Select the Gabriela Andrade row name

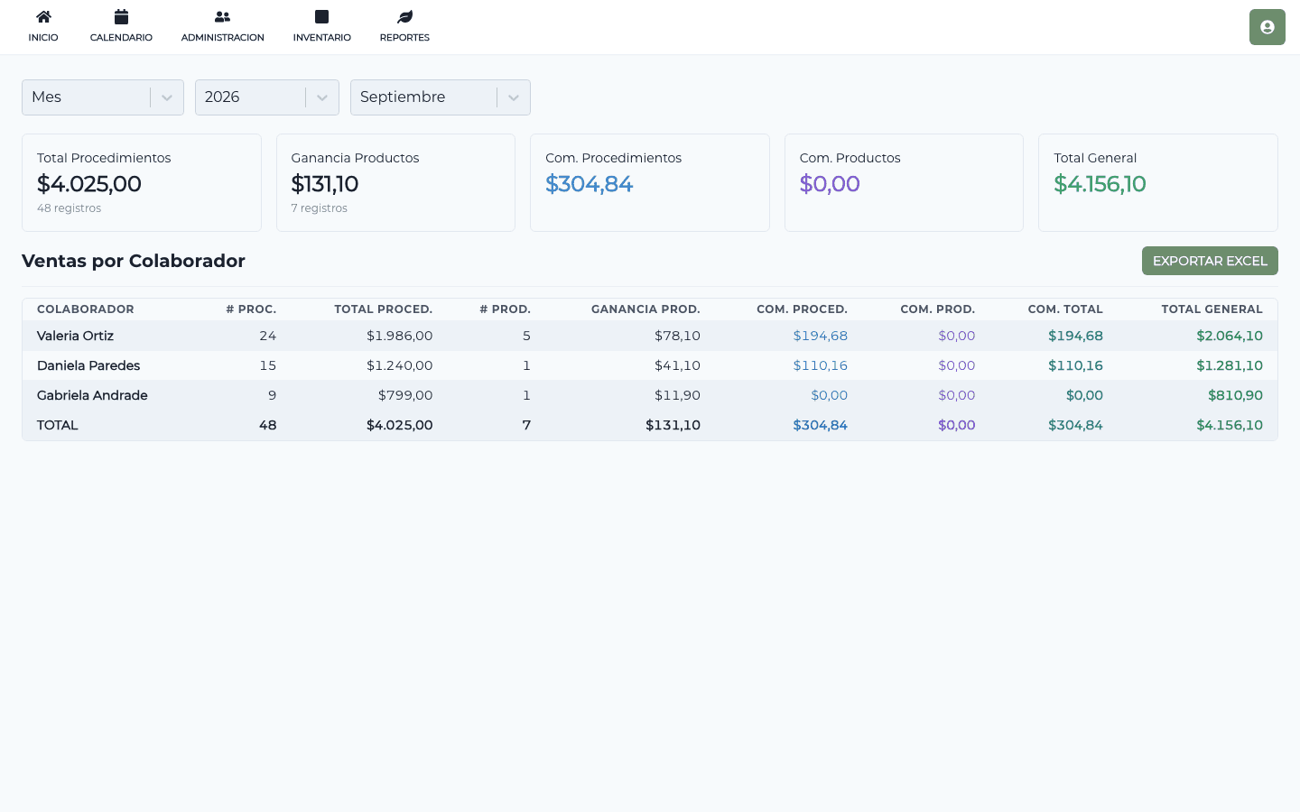tap(92, 395)
